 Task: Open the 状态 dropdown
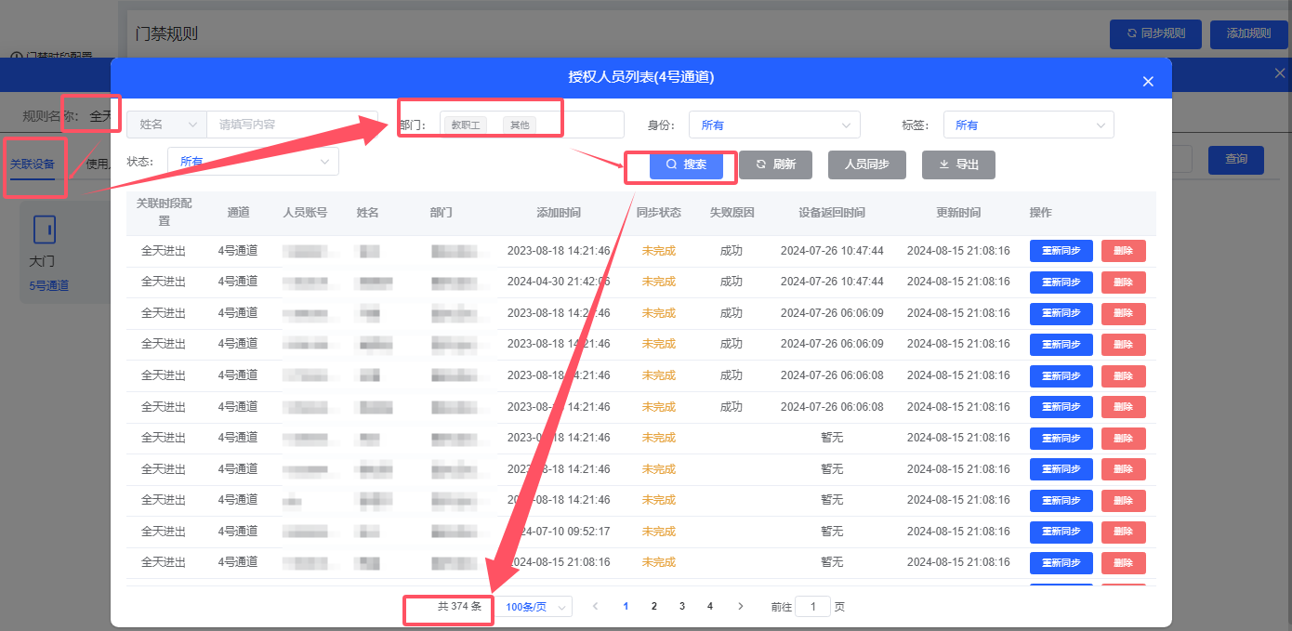[x=253, y=162]
